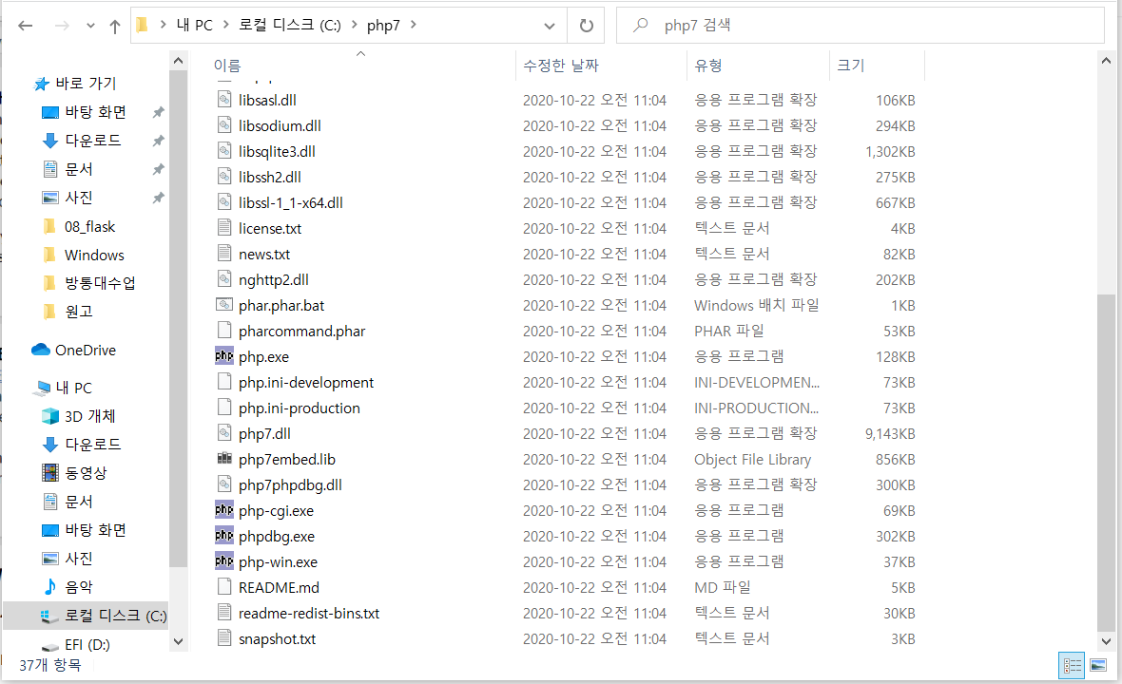
Task: Open 방통대수업 folder in sidebar
Action: (x=100, y=283)
